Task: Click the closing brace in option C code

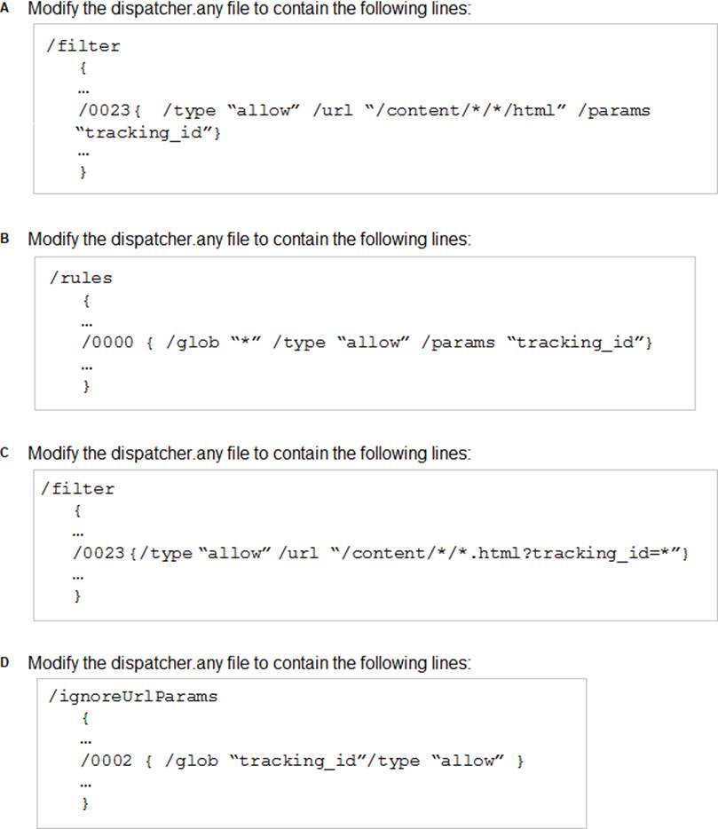Action: click(78, 596)
